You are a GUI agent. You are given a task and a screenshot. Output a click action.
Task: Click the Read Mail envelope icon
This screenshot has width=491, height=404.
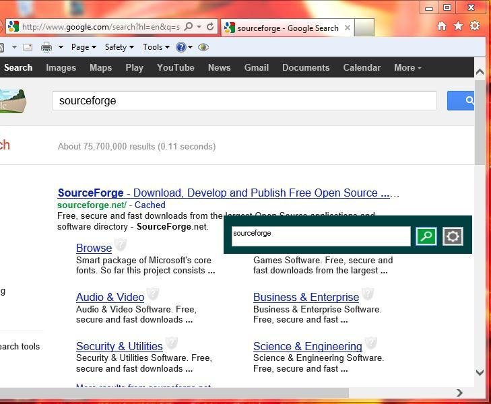point(28,47)
